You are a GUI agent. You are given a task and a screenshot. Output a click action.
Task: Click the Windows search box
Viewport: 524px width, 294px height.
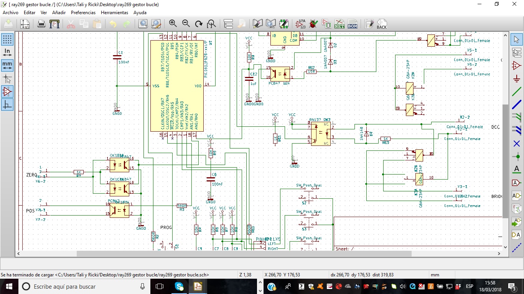(x=84, y=286)
